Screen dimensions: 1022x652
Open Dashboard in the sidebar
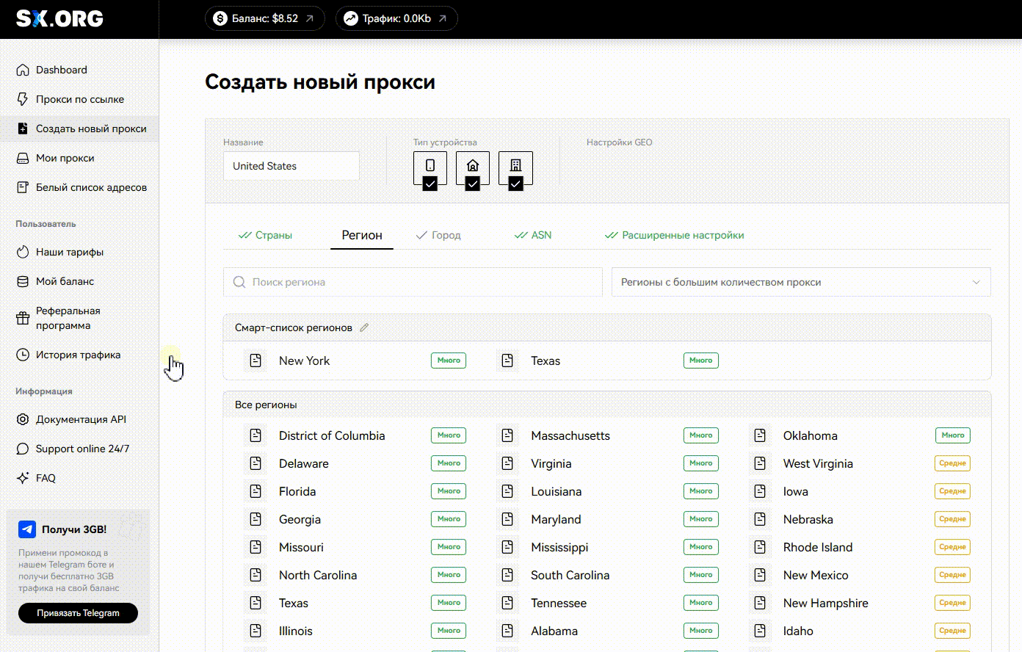coord(79,70)
